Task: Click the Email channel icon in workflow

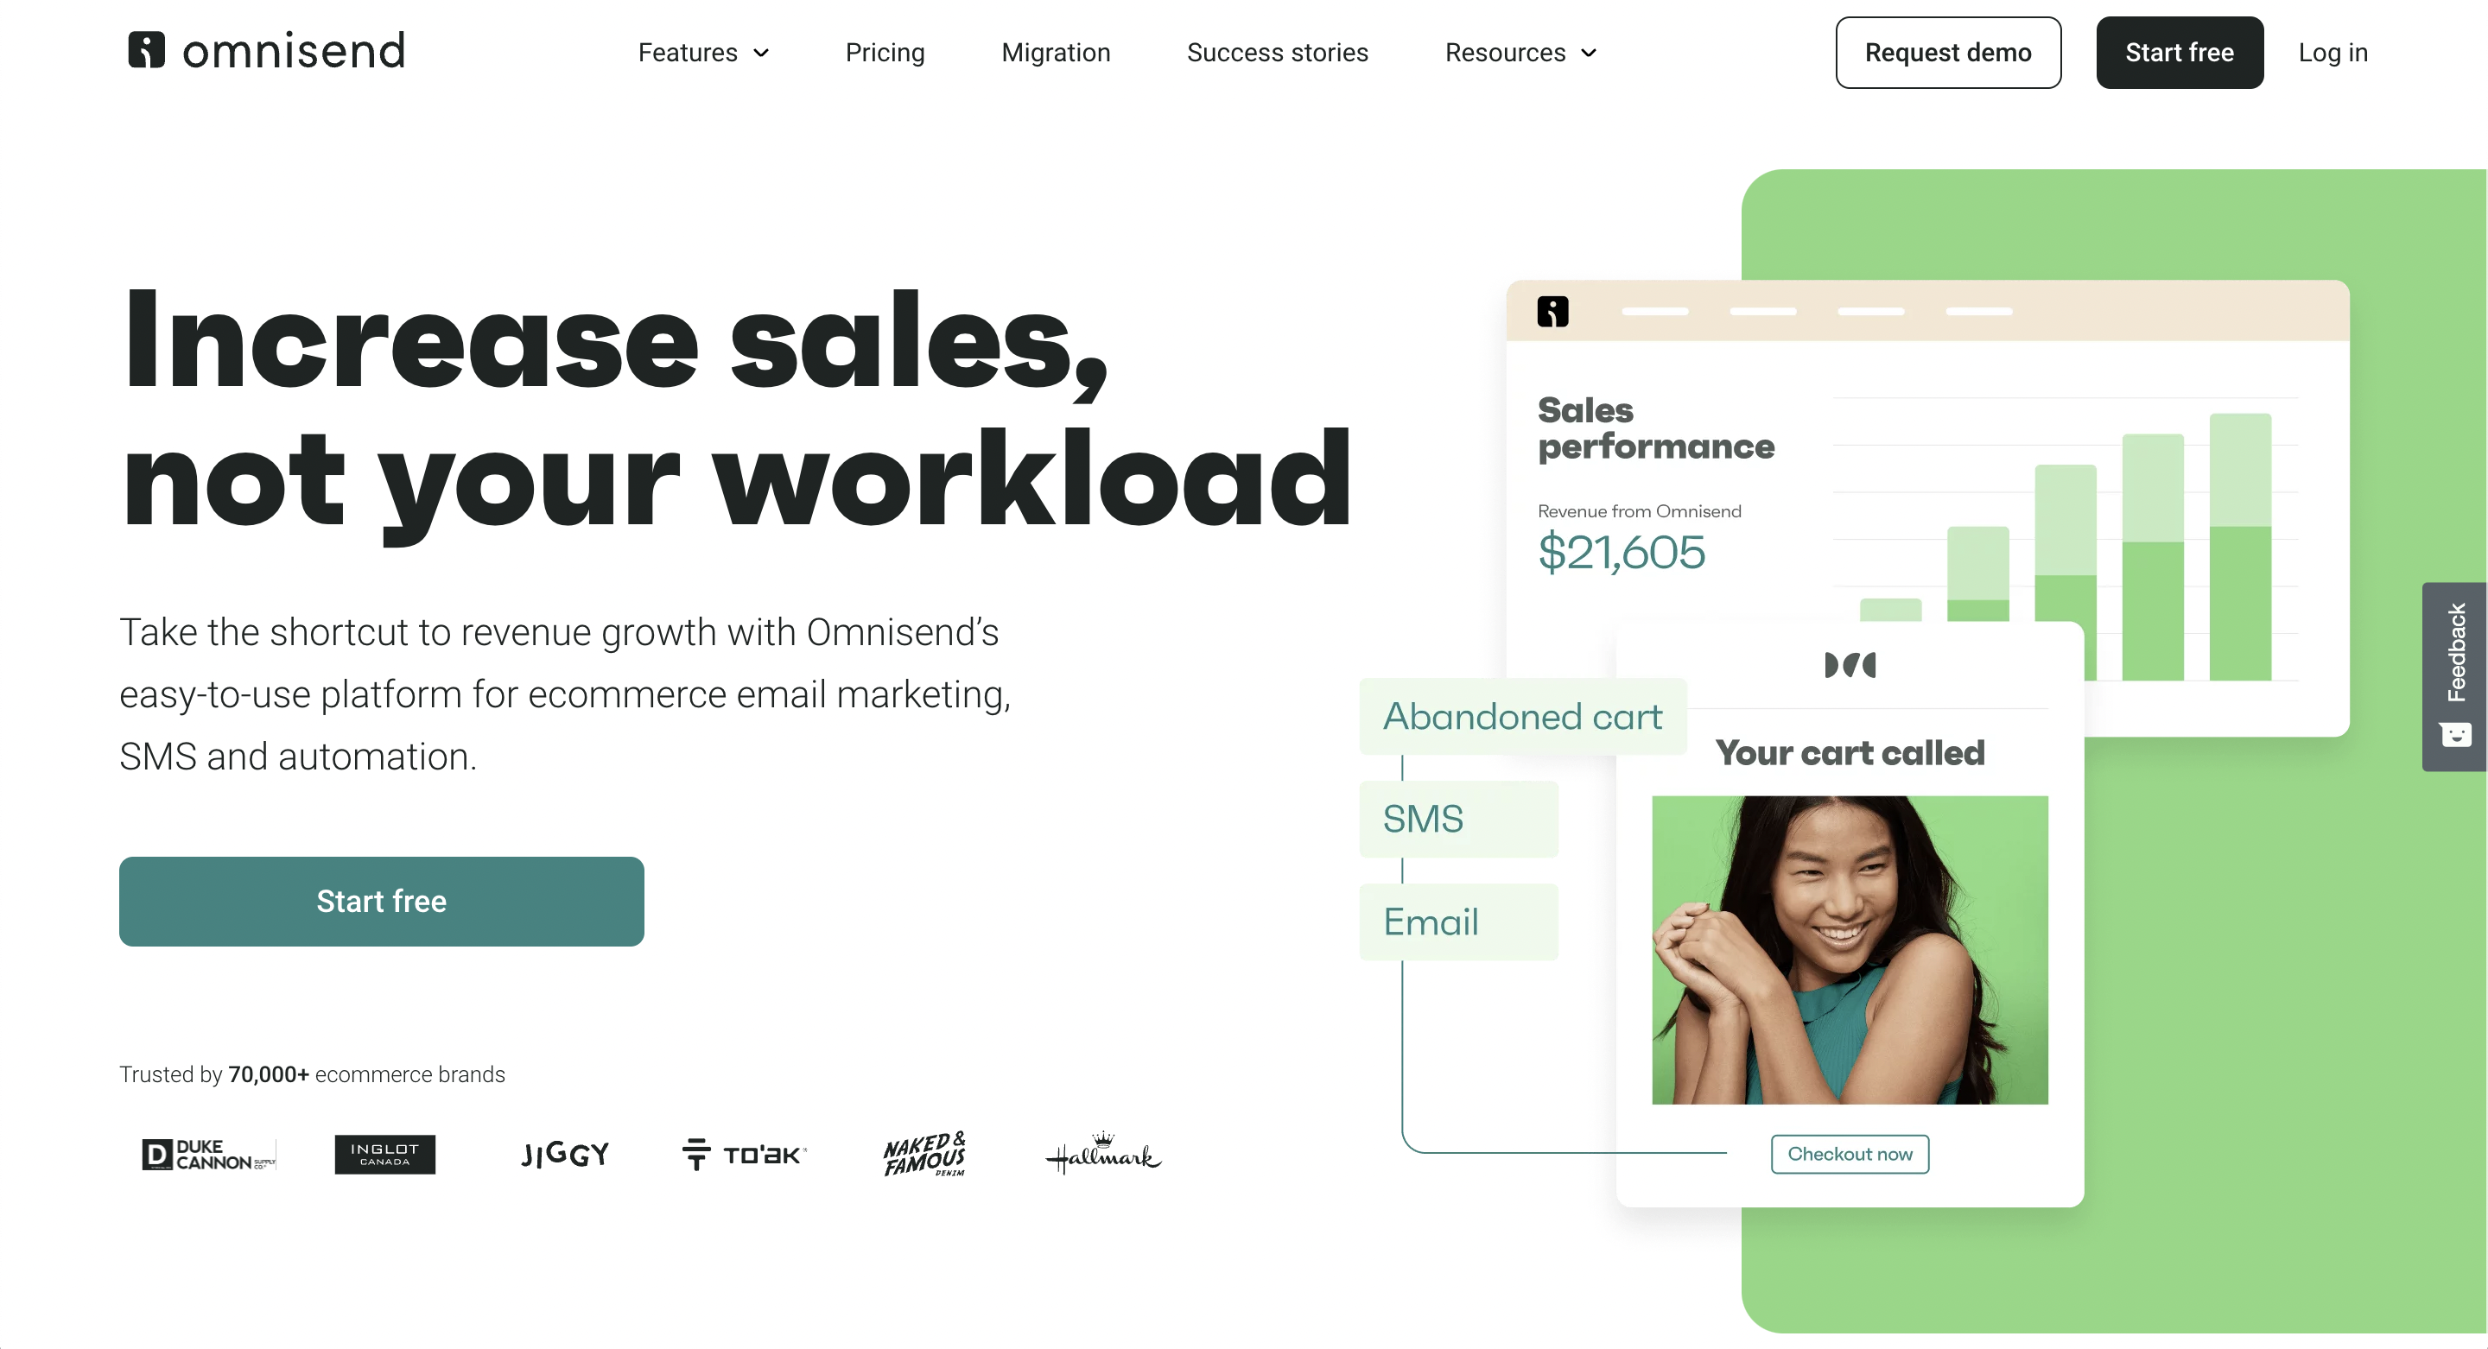Action: pyautogui.click(x=1433, y=919)
